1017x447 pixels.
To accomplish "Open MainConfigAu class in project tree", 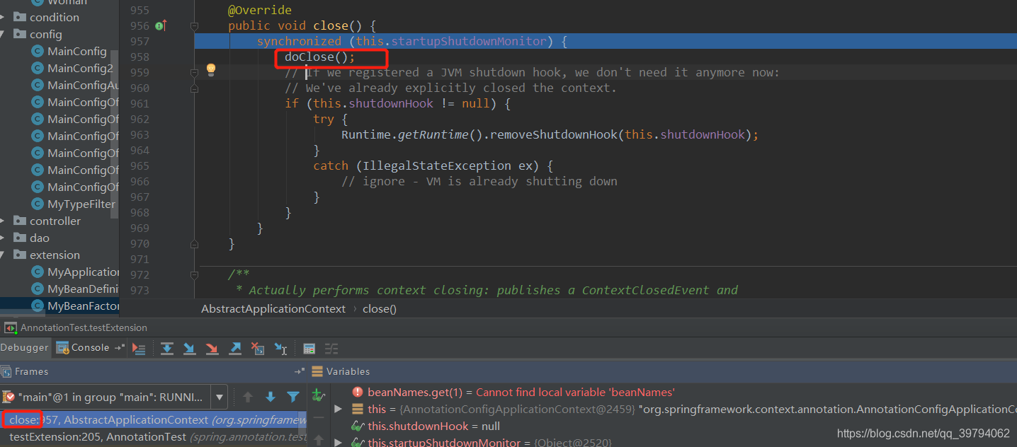I will click(x=83, y=85).
